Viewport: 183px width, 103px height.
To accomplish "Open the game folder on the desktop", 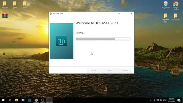I will (x=15, y=5).
